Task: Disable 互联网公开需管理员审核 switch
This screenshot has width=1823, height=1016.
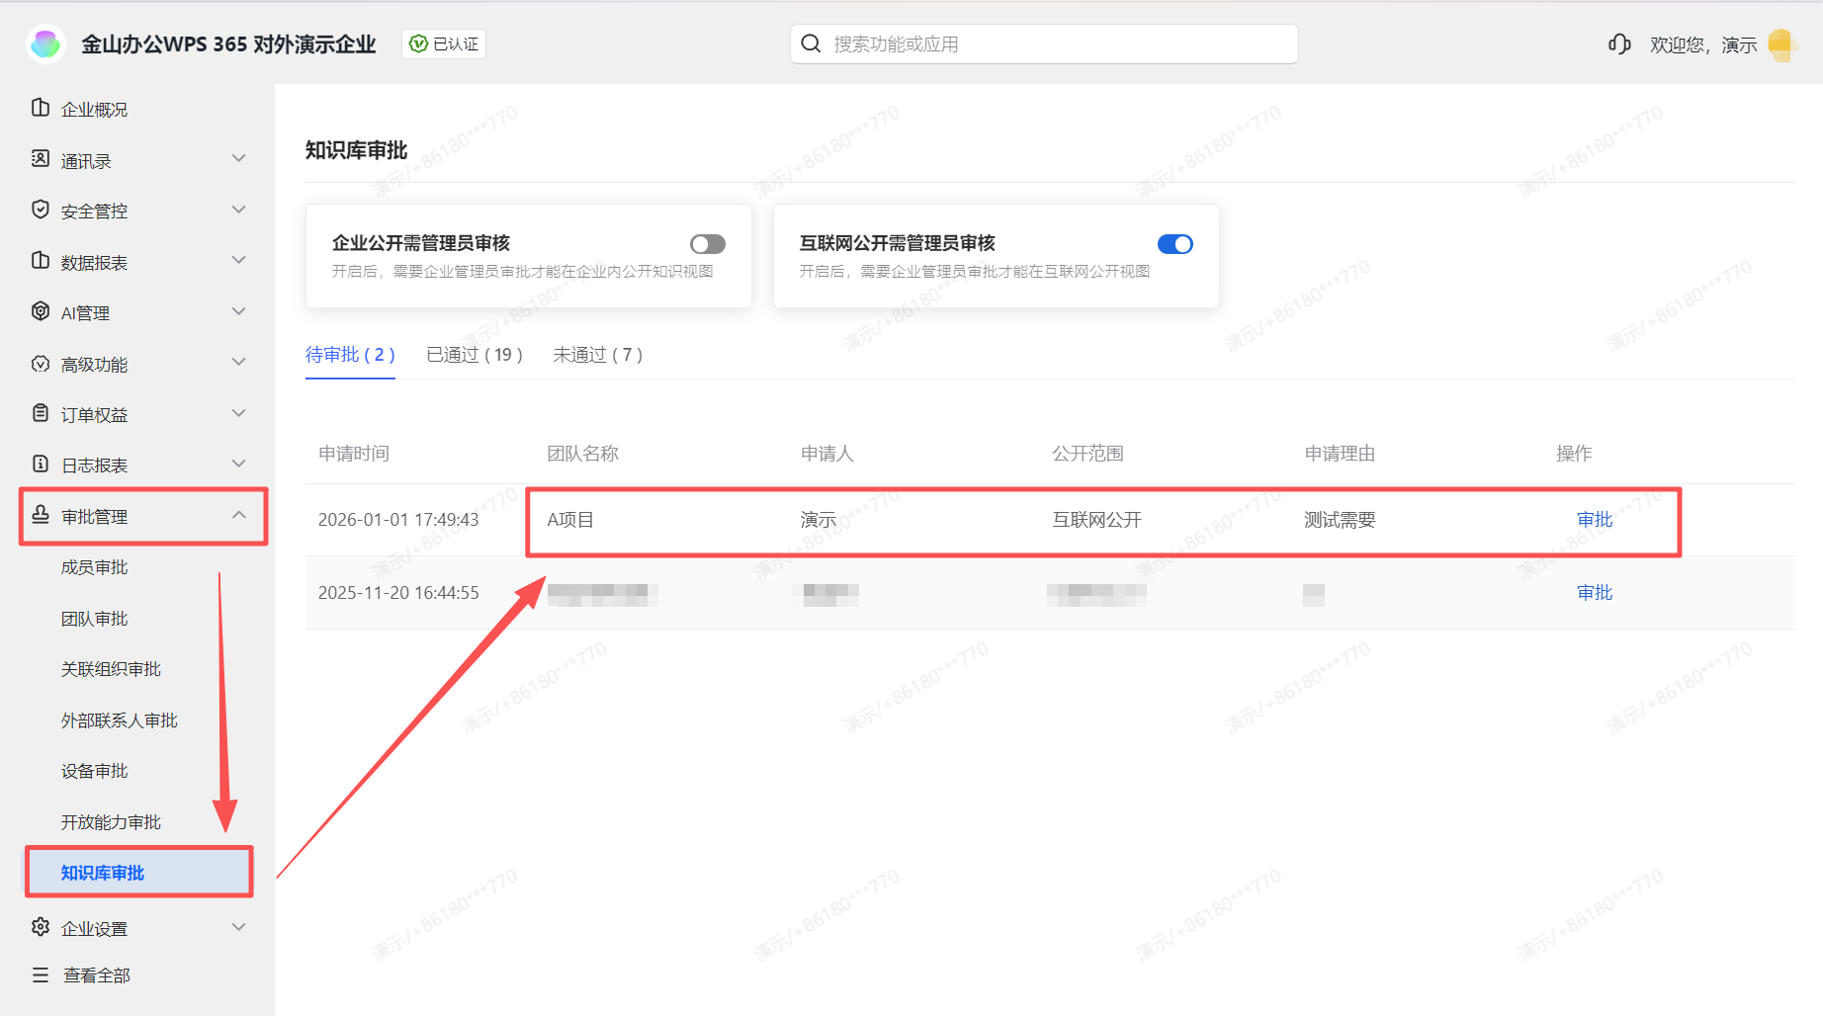Action: 1175,244
